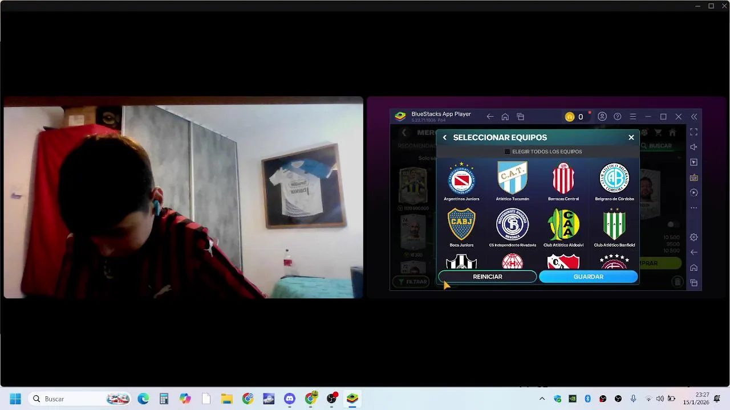Open the notification bell in the taskbar
Screen dimensions: 730x410
717,399
